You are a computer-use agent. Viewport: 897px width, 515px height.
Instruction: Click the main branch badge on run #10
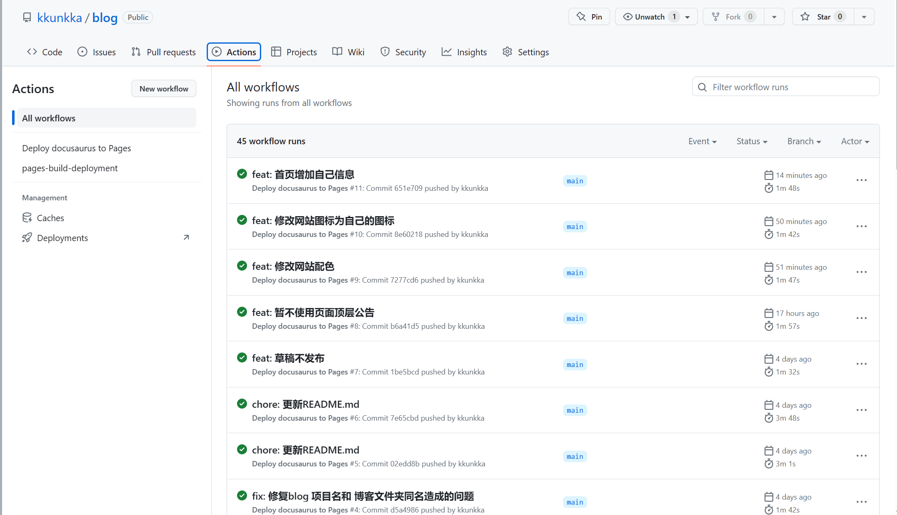(574, 227)
